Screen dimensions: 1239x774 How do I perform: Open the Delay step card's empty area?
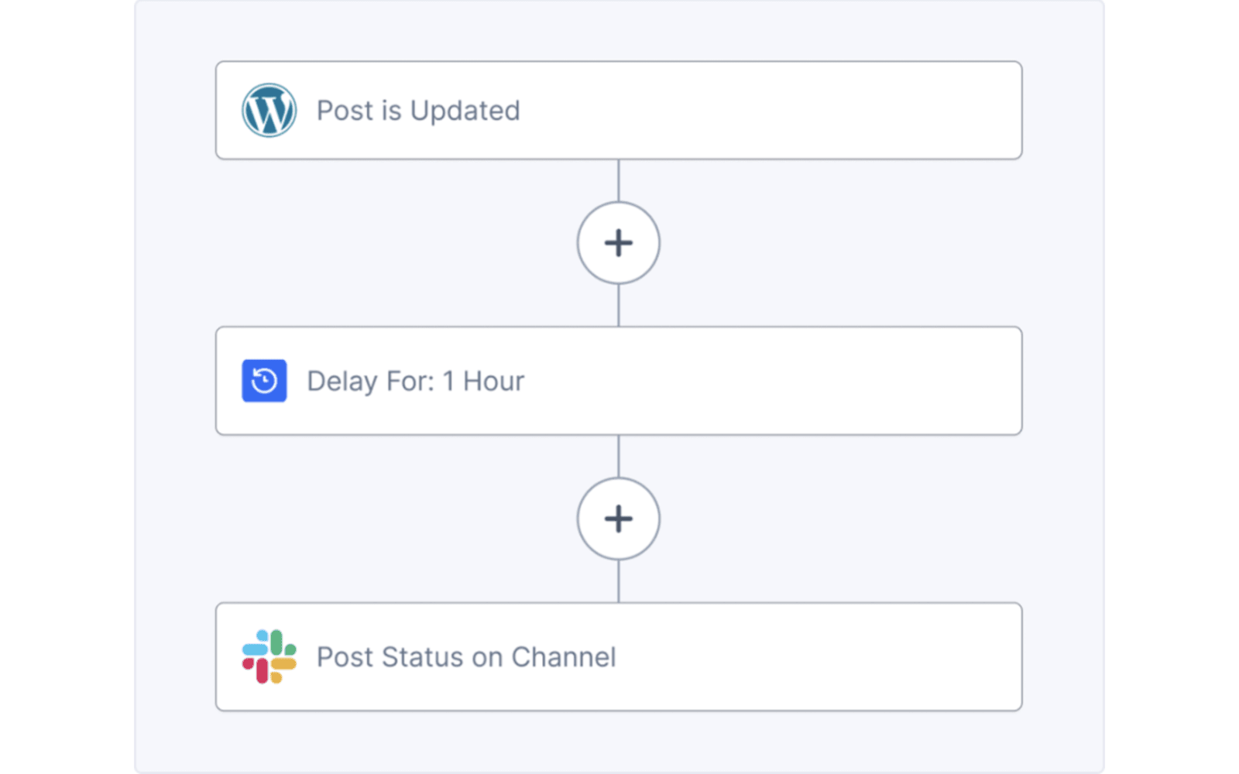tap(774, 381)
